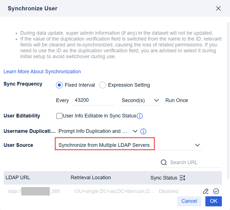Click the dropdown chevron beside User Source

[x=198, y=145]
